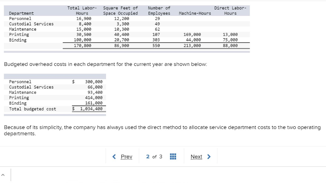326x183 pixels.
Task: Click the 15,000 labor-hours cell
Action: pos(84,29)
